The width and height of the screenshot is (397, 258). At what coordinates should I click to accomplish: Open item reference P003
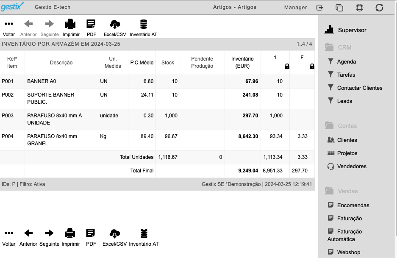point(8,116)
